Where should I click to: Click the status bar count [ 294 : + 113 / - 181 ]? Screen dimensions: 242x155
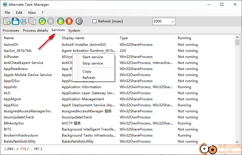tap(23, 149)
